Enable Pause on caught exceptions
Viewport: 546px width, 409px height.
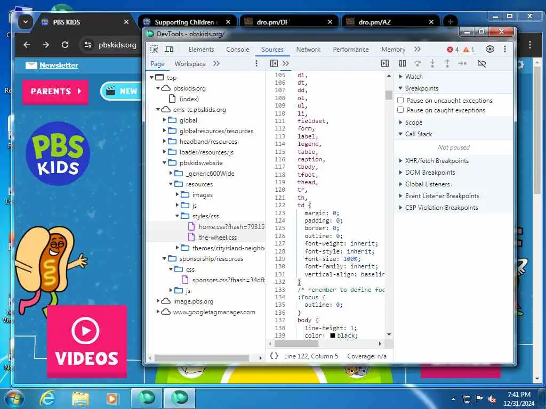point(401,110)
